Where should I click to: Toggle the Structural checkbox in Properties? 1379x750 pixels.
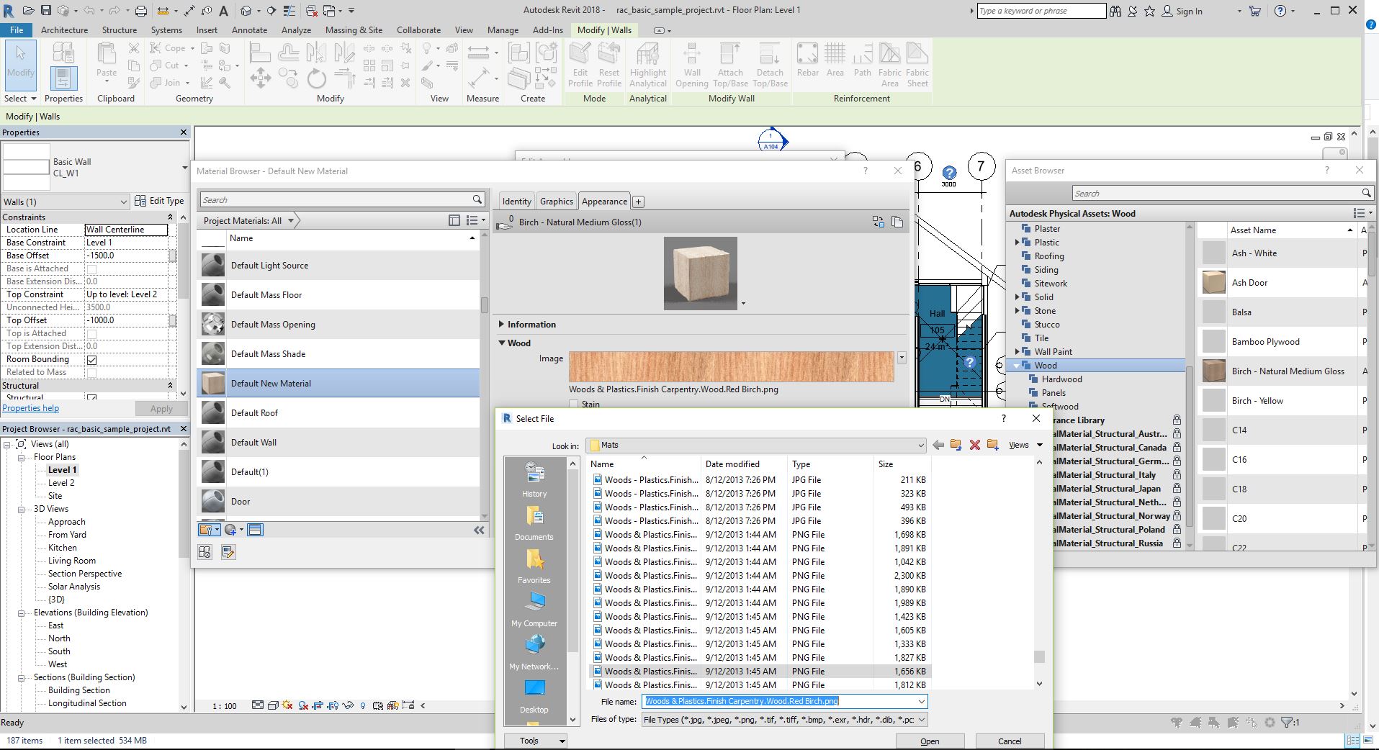(91, 397)
